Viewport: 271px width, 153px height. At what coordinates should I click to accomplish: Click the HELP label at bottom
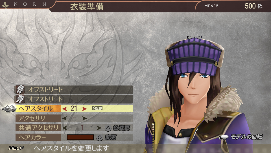[x=16, y=148]
